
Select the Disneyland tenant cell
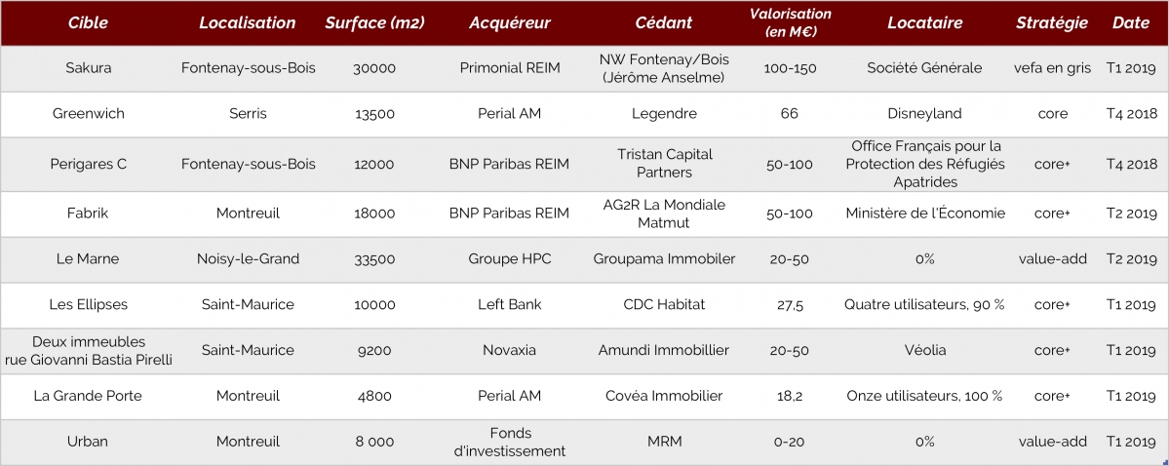click(924, 114)
